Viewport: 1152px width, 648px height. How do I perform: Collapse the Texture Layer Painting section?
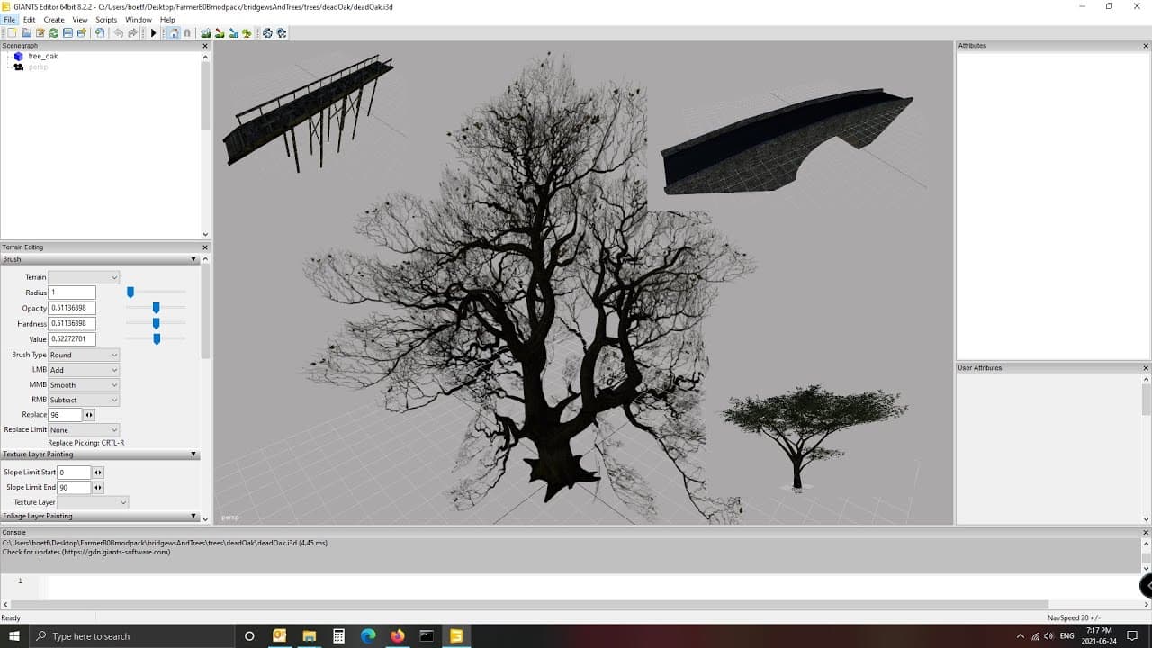tap(193, 455)
